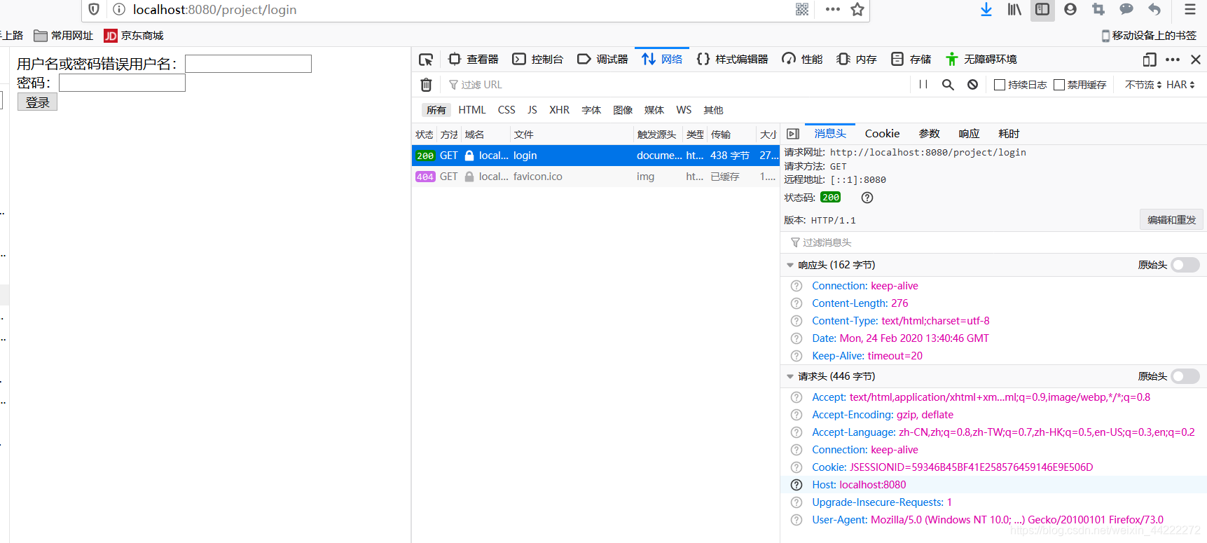1207x543 pixels.
Task: Filter requests by HTML
Action: pyautogui.click(x=472, y=110)
